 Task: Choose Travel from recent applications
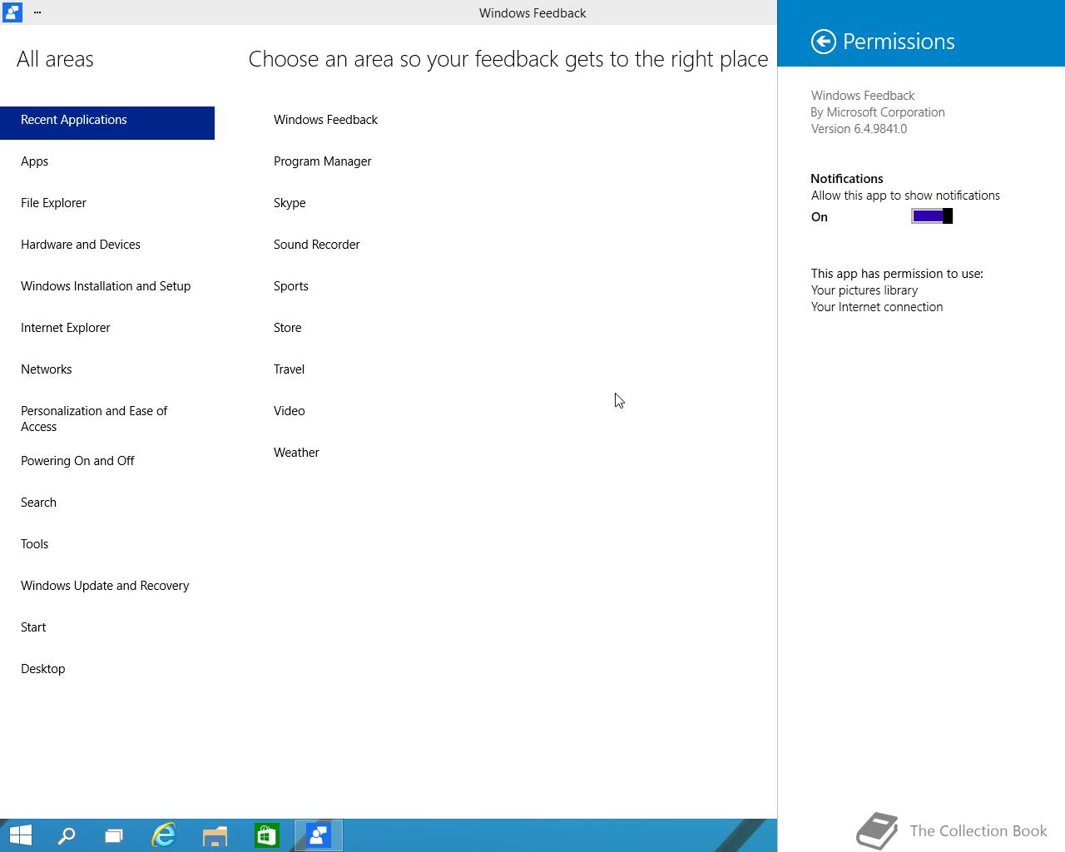click(289, 369)
